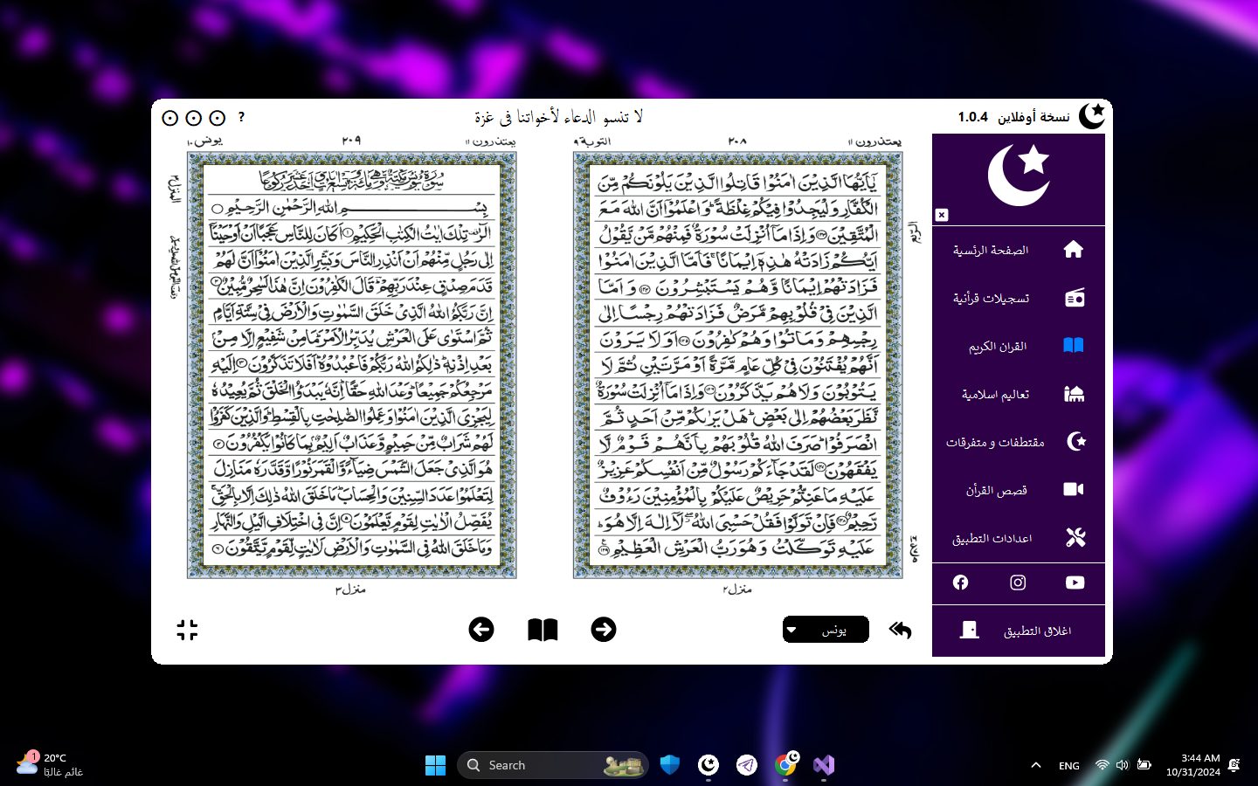Open the app's YouTube channel
The height and width of the screenshot is (786, 1258).
click(1075, 583)
